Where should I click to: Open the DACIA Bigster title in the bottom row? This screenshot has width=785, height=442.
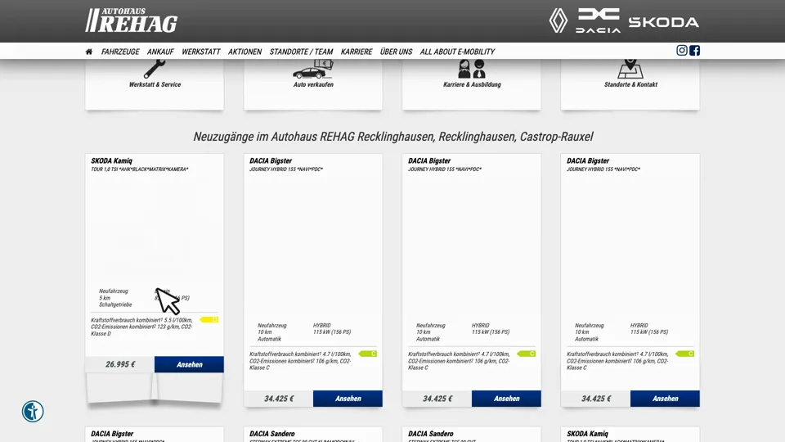(112, 434)
